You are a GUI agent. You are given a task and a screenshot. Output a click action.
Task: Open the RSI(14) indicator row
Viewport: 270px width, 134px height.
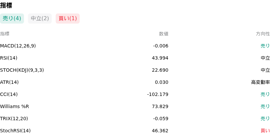(135, 58)
